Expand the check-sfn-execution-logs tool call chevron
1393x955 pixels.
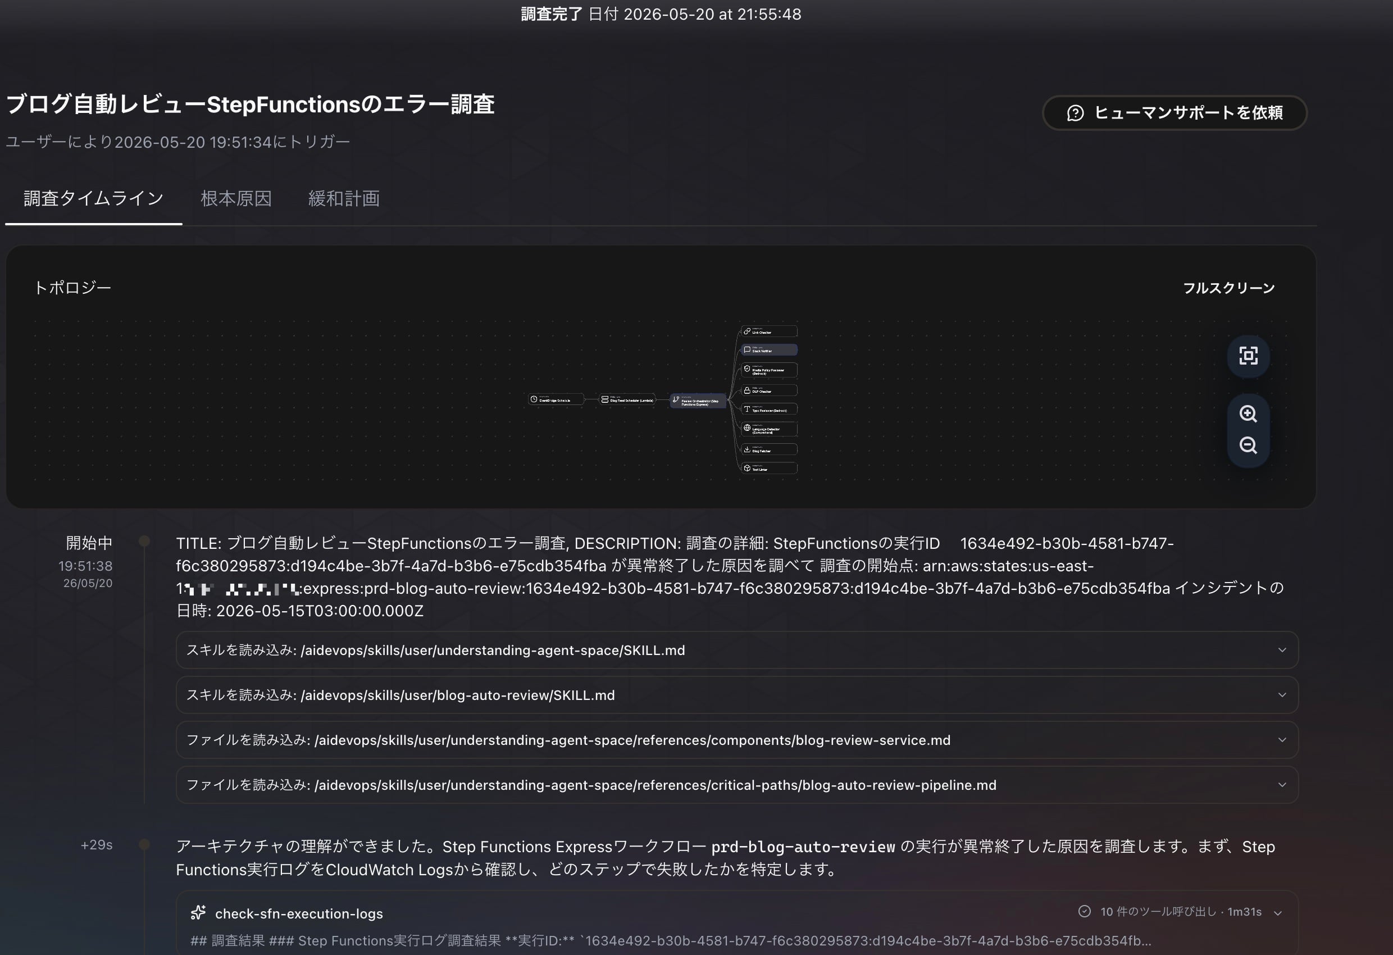pyautogui.click(x=1278, y=913)
